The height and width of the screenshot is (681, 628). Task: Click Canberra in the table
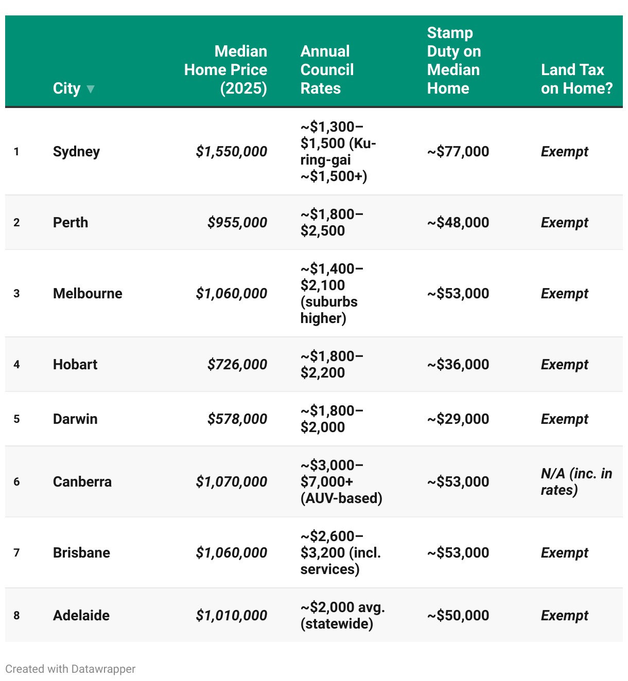pyautogui.click(x=82, y=481)
